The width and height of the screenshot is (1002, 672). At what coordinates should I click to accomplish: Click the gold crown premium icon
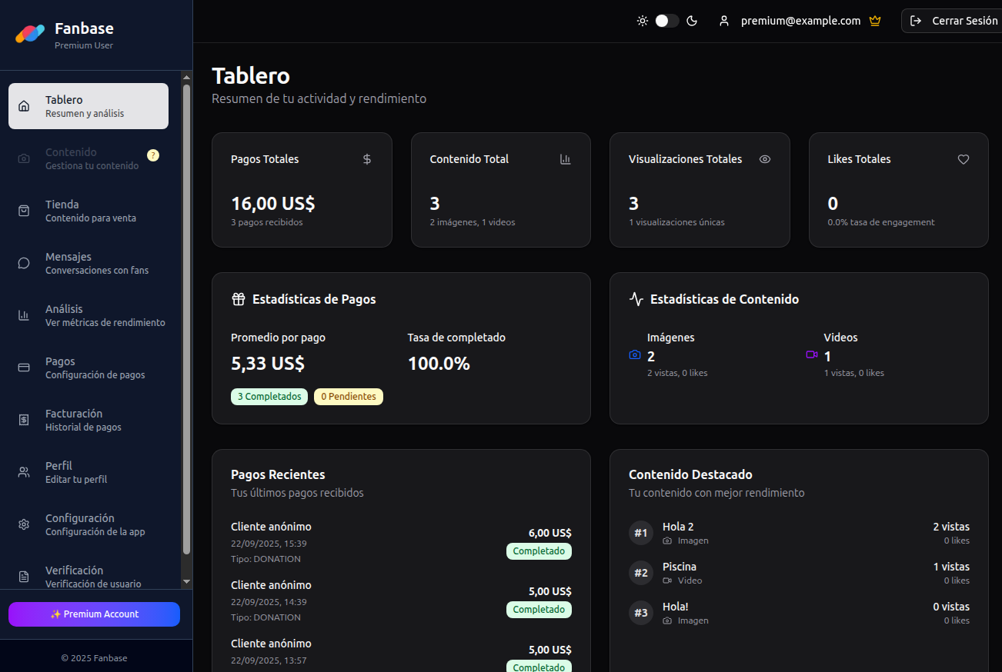coord(874,21)
